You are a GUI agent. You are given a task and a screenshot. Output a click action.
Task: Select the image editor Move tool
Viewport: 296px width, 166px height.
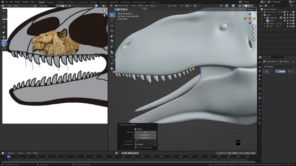[4, 22]
